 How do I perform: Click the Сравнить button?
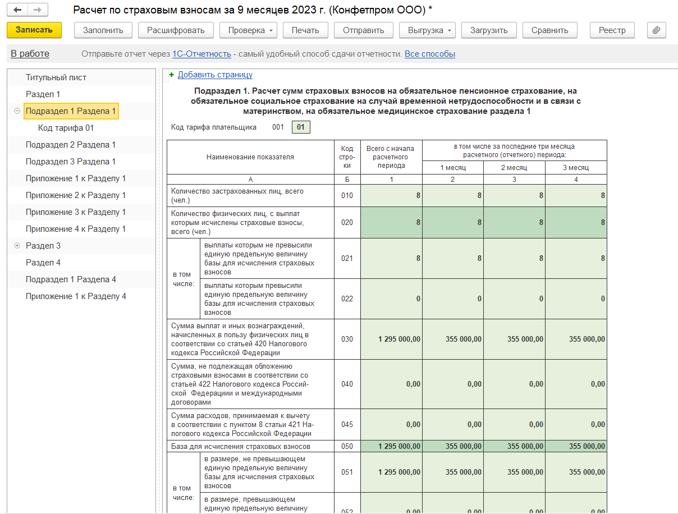[x=550, y=30]
